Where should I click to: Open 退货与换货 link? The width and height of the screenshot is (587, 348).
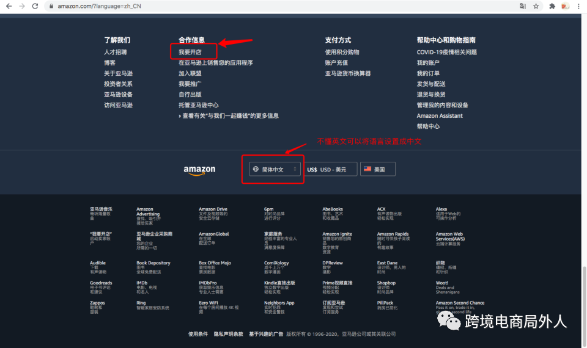tap(431, 95)
